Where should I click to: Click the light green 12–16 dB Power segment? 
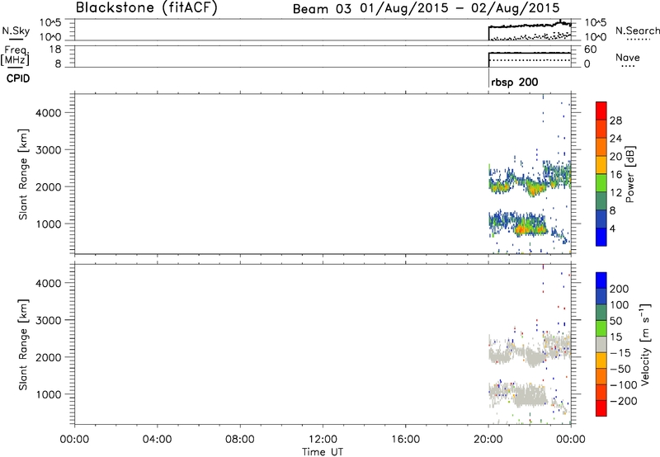click(601, 182)
